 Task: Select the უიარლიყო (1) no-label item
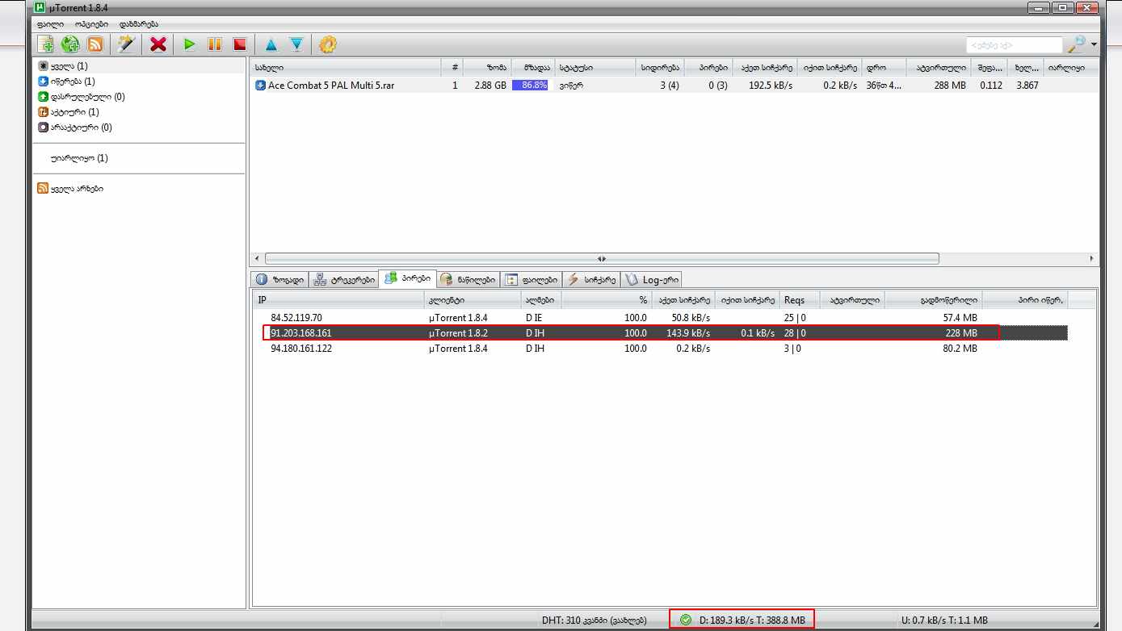coord(78,158)
